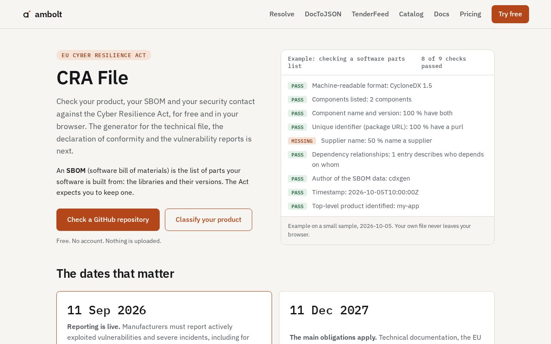Open the DocToJSON nav link
This screenshot has height=344, width=551.
coord(323,14)
